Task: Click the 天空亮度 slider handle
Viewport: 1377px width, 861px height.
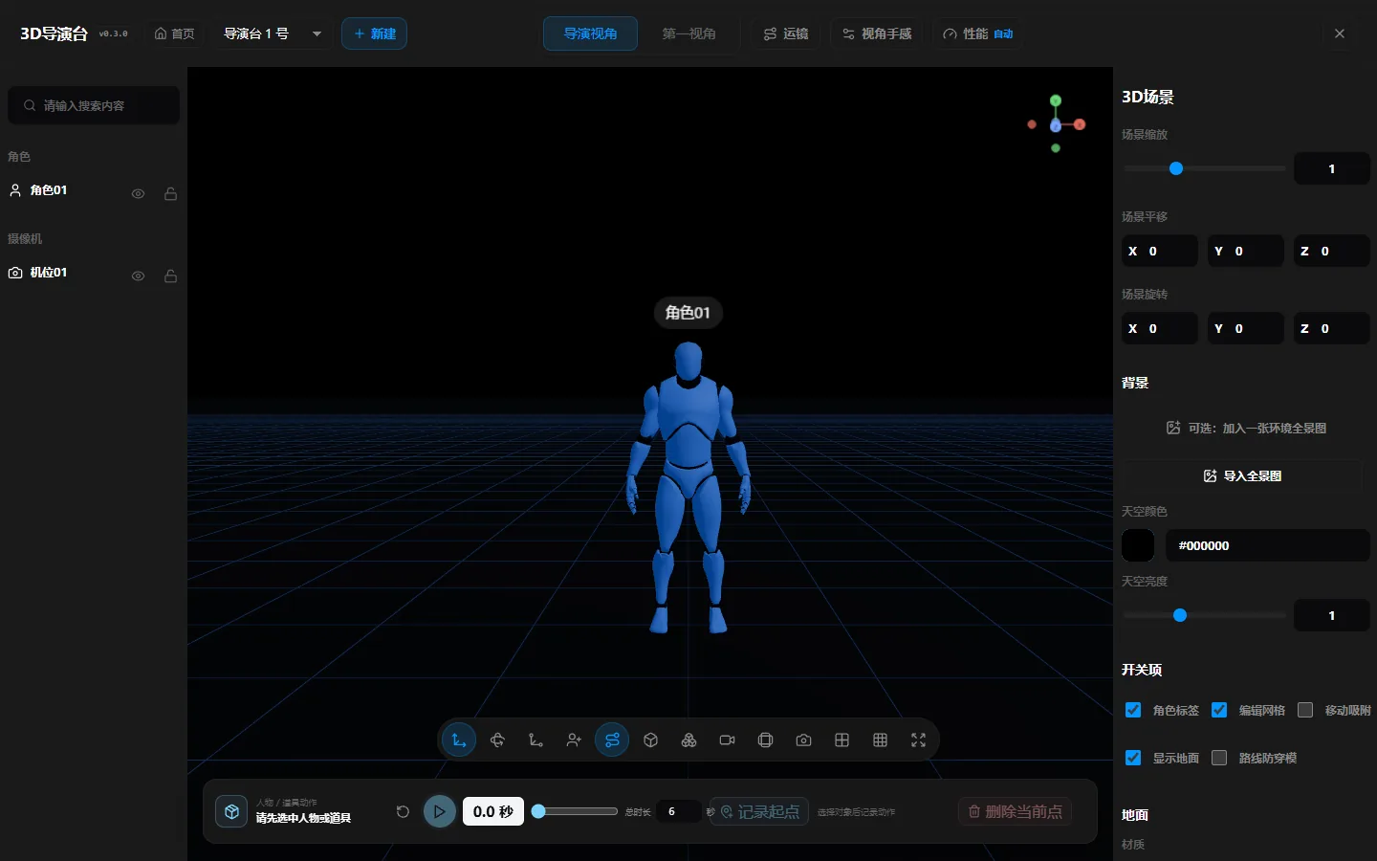Action: coord(1180,615)
